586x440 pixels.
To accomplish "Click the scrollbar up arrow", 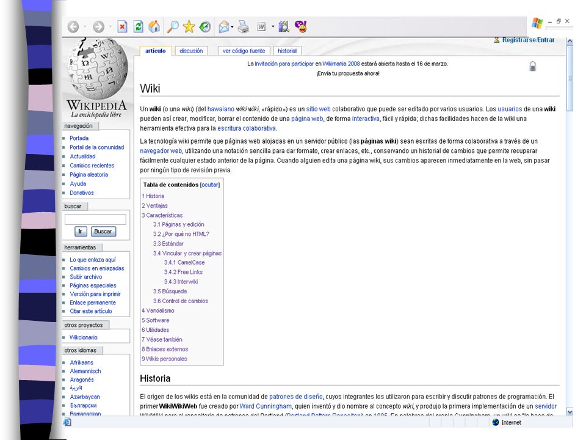I will coord(570,41).
